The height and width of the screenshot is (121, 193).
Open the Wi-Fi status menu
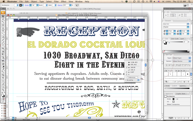point(151,1)
